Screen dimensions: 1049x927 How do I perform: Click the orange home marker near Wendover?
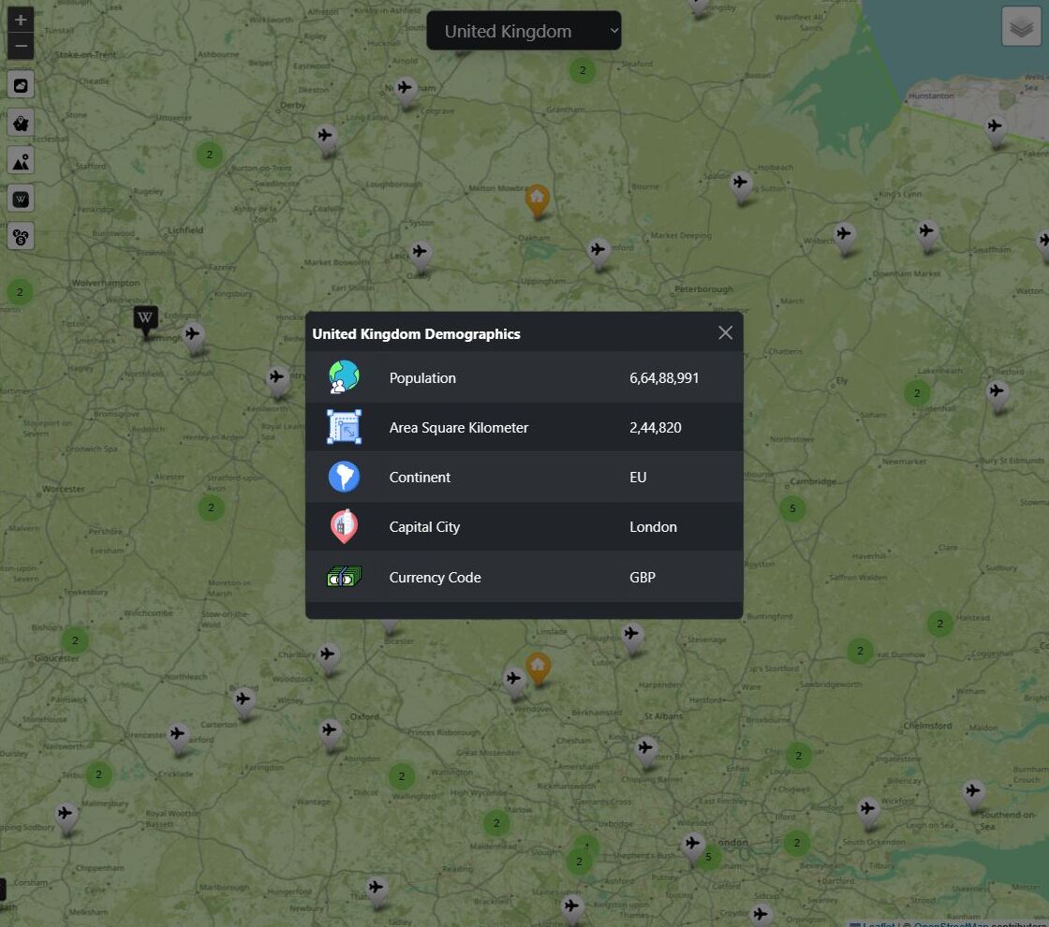[x=538, y=668]
